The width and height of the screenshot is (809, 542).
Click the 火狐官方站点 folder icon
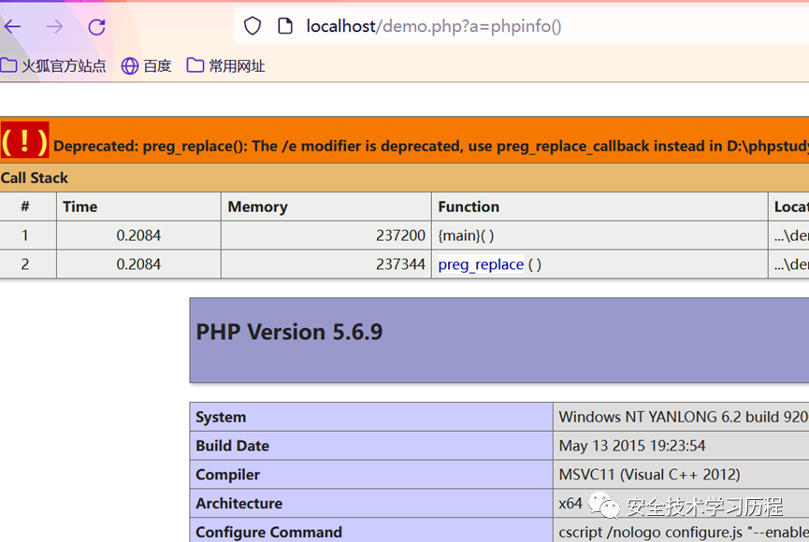[9, 65]
